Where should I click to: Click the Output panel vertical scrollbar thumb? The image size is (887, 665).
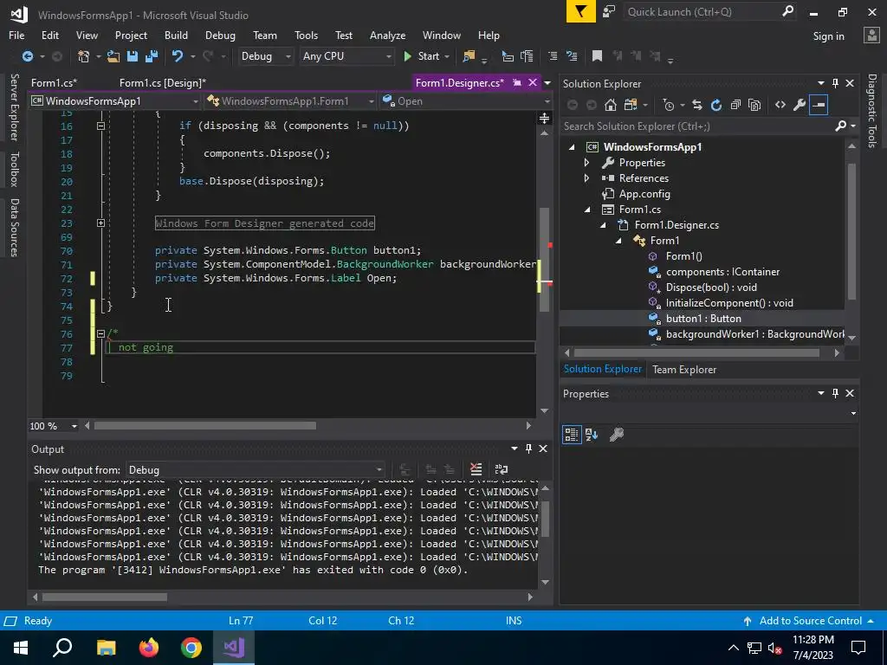[x=546, y=520]
